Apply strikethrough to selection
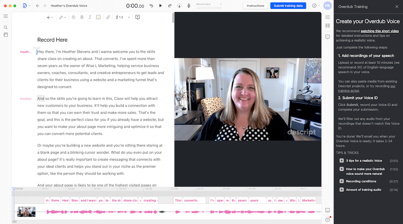This screenshot has width=403, height=224. (73, 17)
